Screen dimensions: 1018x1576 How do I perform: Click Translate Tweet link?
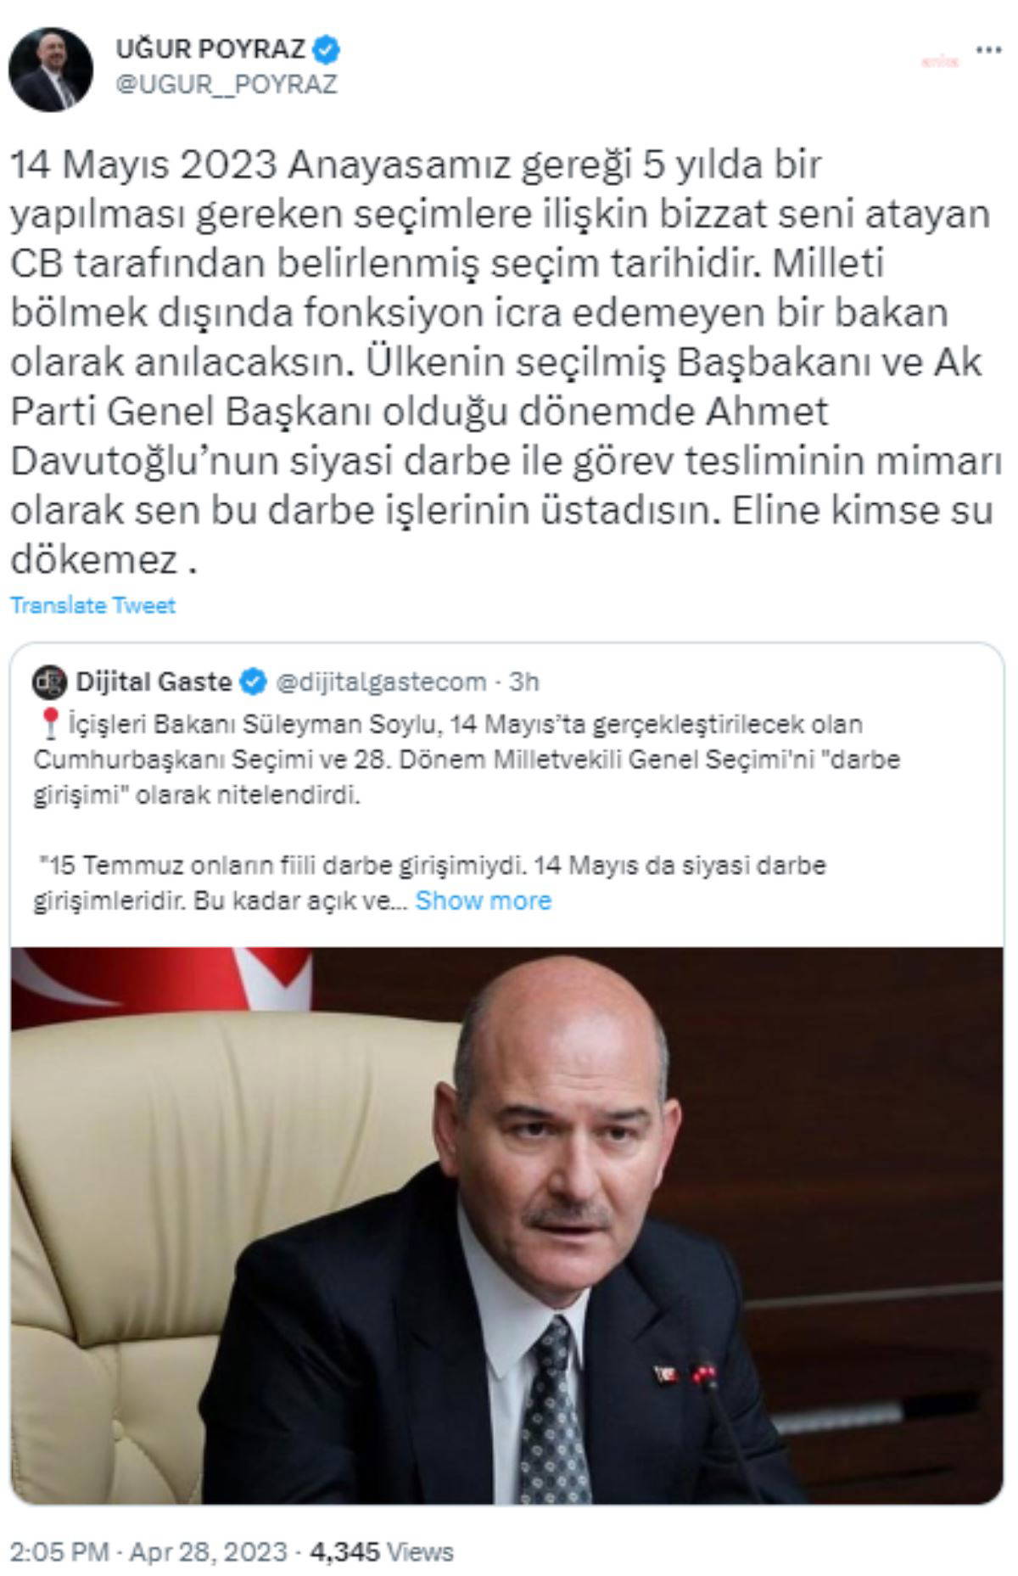[92, 605]
